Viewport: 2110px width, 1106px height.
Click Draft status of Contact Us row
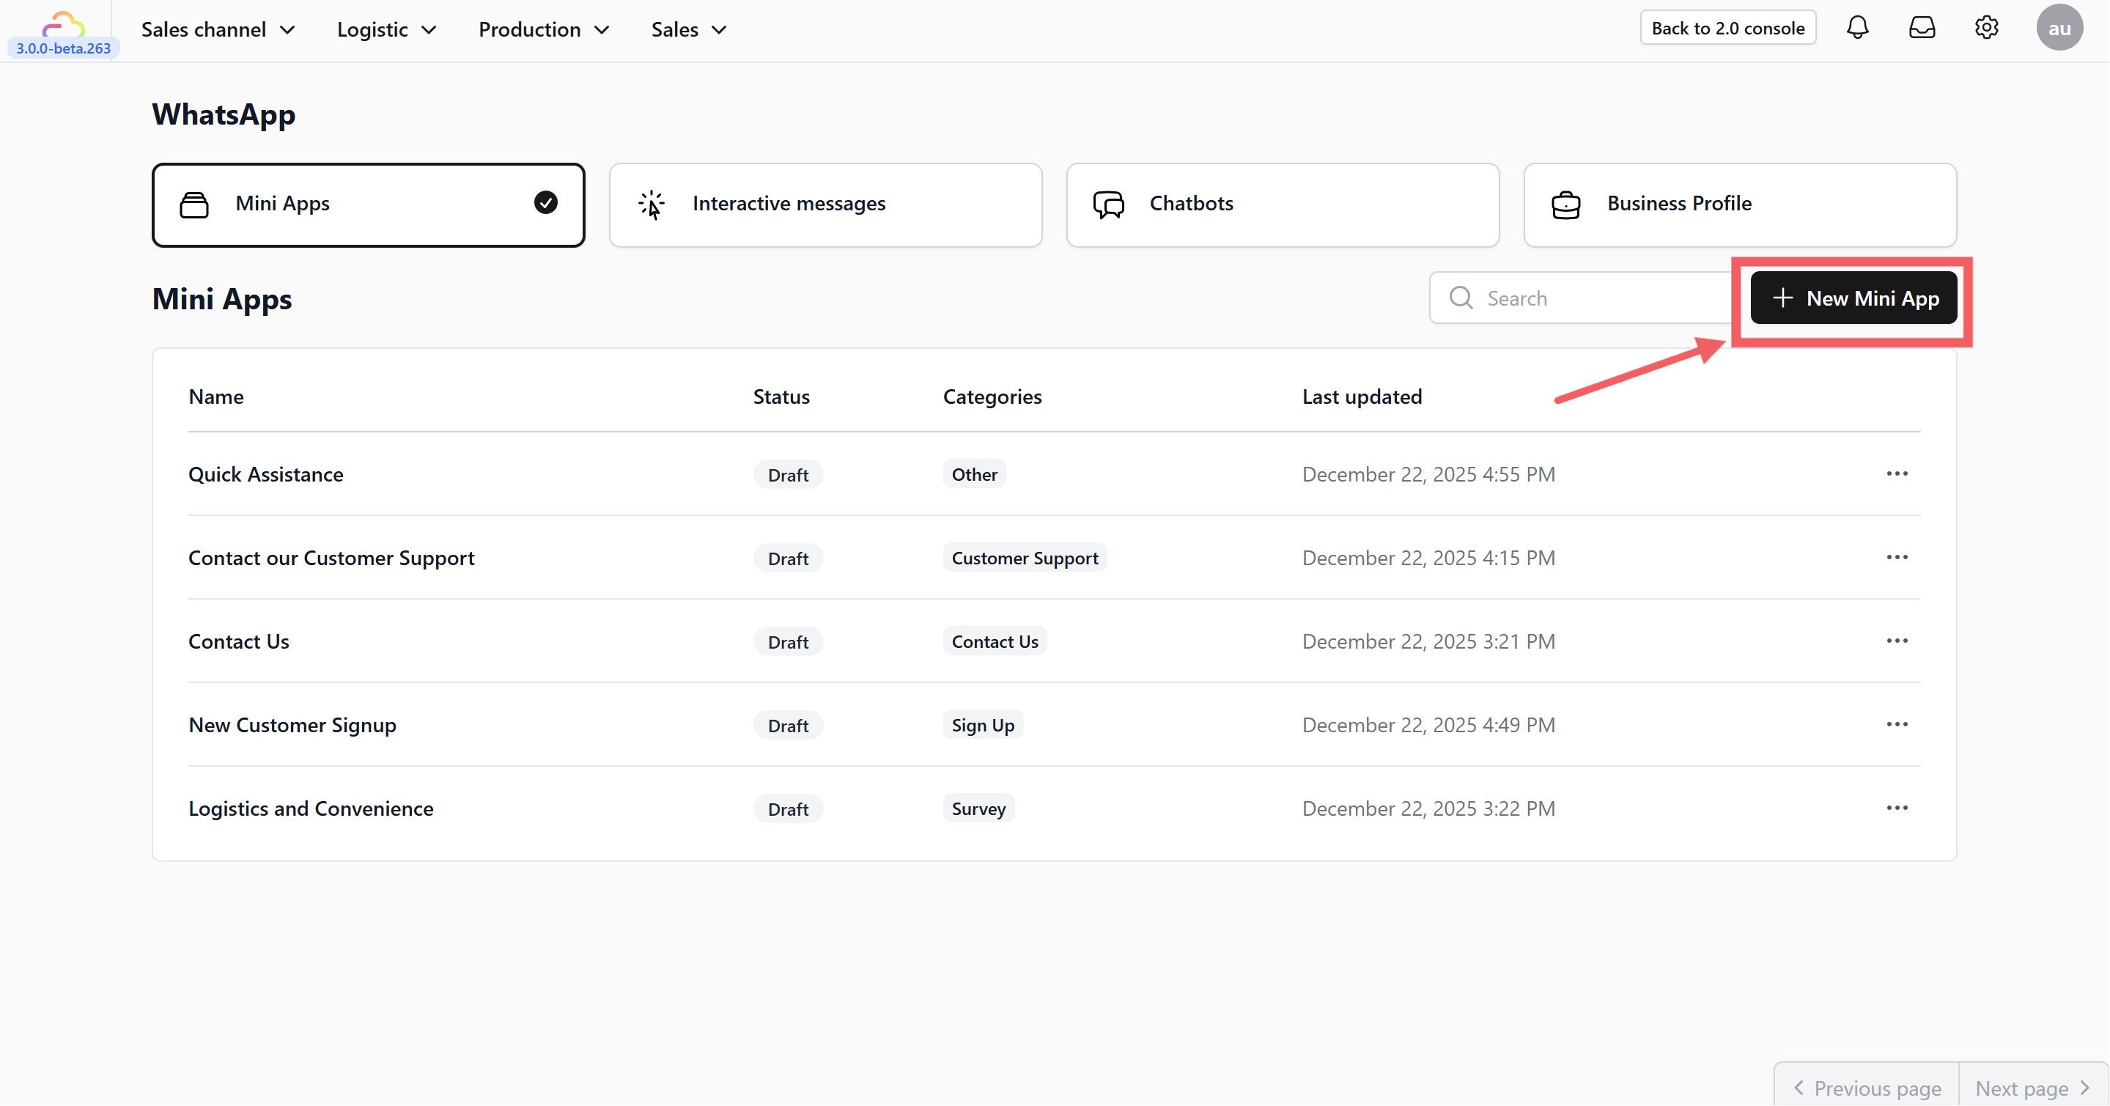coord(787,642)
